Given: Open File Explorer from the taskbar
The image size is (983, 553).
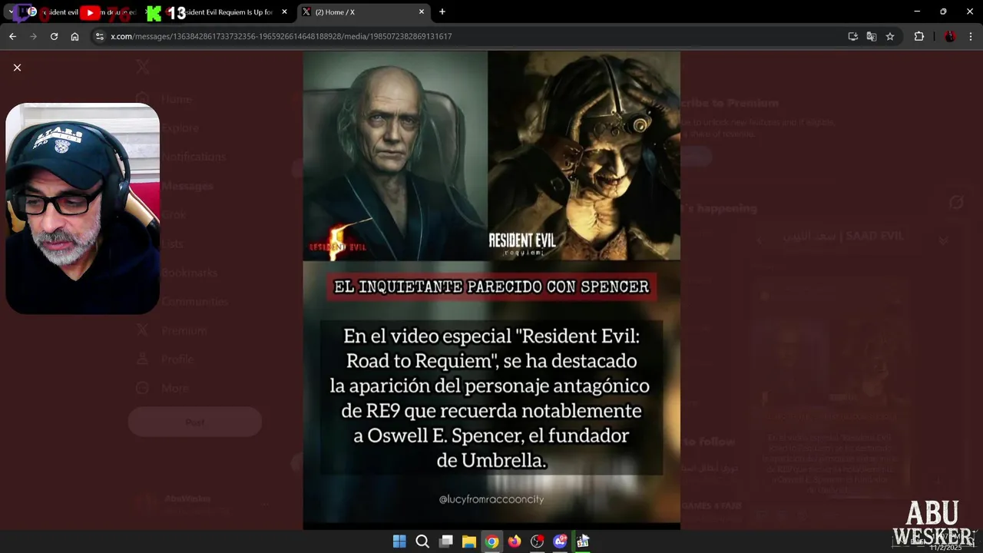Looking at the screenshot, I should [468, 541].
